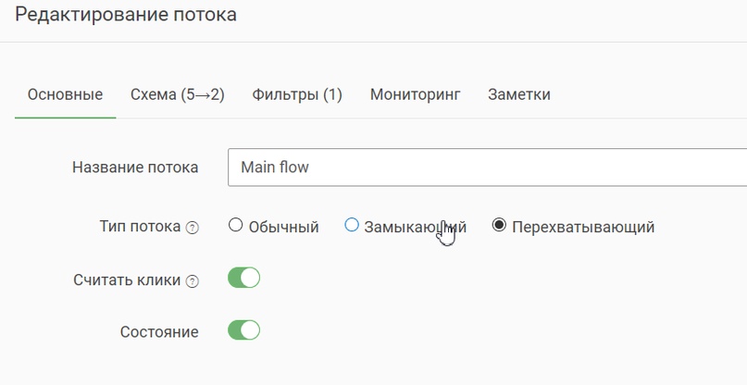Toggle the Считать клики switch
This screenshot has width=747, height=385.
pyautogui.click(x=244, y=278)
